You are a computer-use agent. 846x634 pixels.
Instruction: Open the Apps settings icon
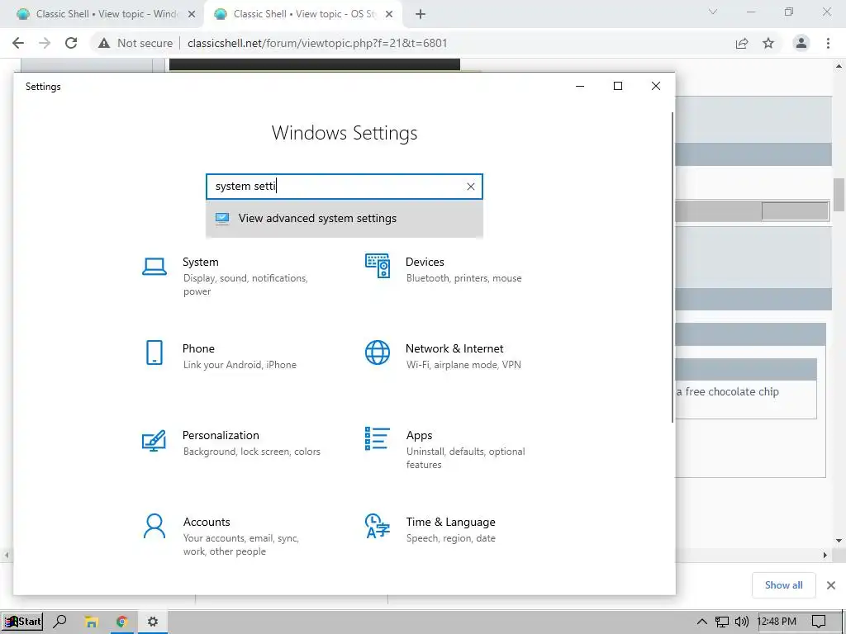click(x=377, y=438)
